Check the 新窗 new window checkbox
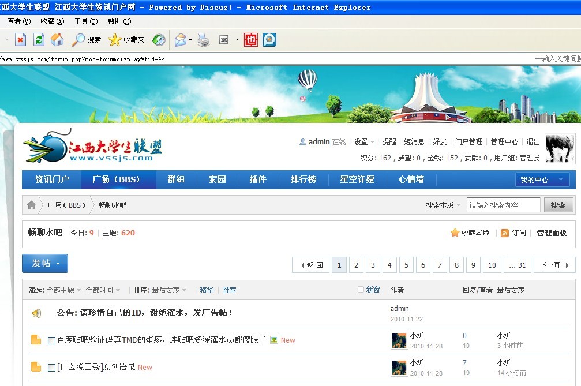This screenshot has height=386, width=581. click(x=361, y=290)
